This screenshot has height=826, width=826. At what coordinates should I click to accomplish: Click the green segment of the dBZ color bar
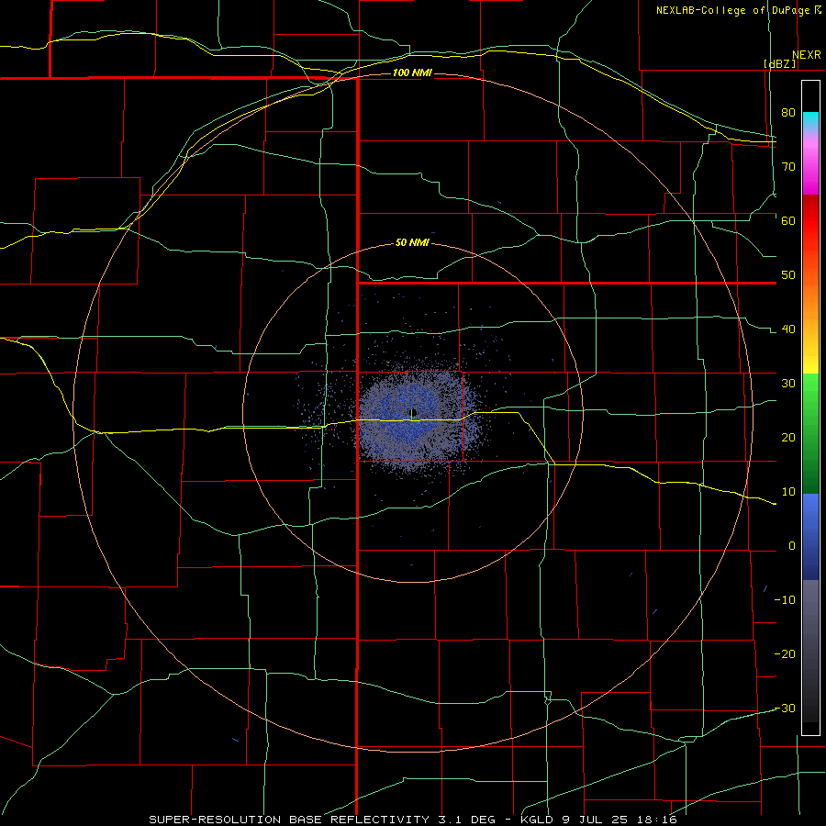click(x=810, y=434)
